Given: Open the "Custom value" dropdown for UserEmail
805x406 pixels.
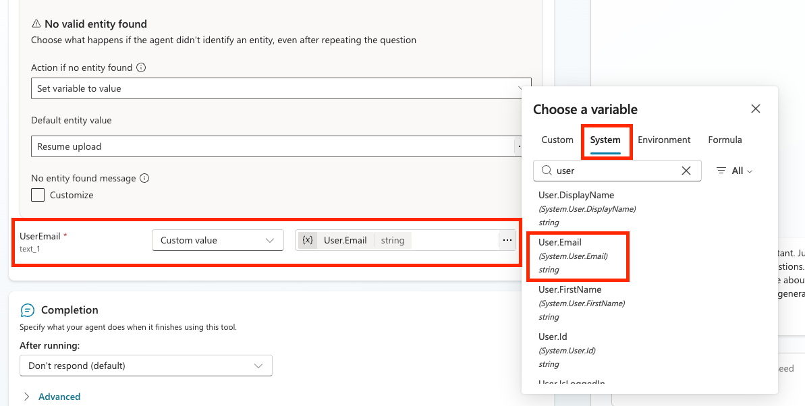Looking at the screenshot, I should pos(217,240).
